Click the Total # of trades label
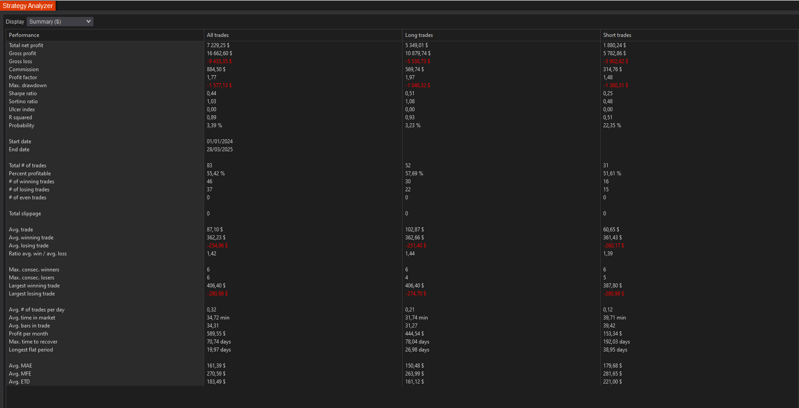Viewport: 799px width, 408px height. pyautogui.click(x=28, y=166)
